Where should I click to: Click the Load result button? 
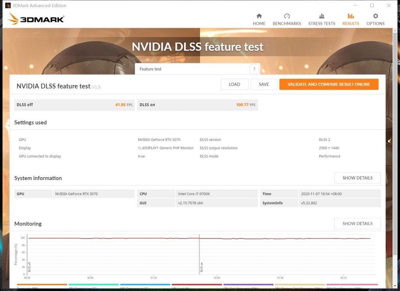coord(234,84)
